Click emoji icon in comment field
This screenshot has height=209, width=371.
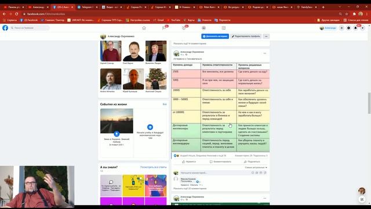(x=253, y=173)
